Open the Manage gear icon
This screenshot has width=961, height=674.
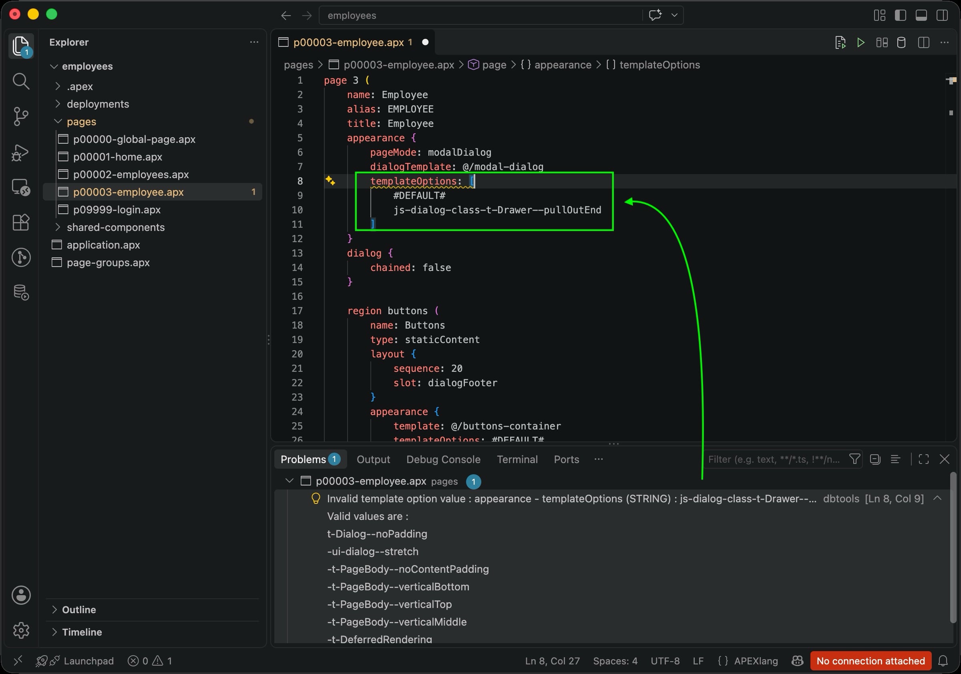[20, 630]
